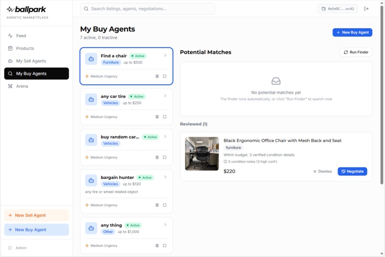Pause the bargain hunter agent

click(157, 205)
